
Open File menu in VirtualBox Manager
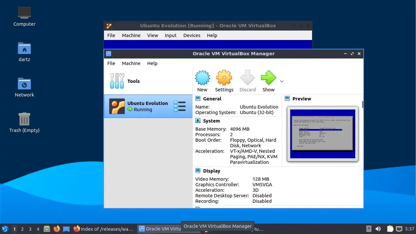pyautogui.click(x=111, y=63)
